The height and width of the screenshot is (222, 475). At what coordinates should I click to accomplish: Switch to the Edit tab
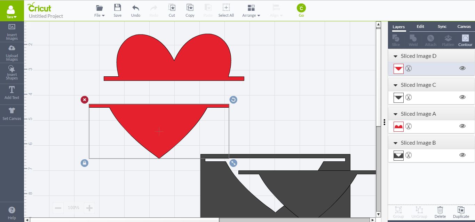point(420,26)
